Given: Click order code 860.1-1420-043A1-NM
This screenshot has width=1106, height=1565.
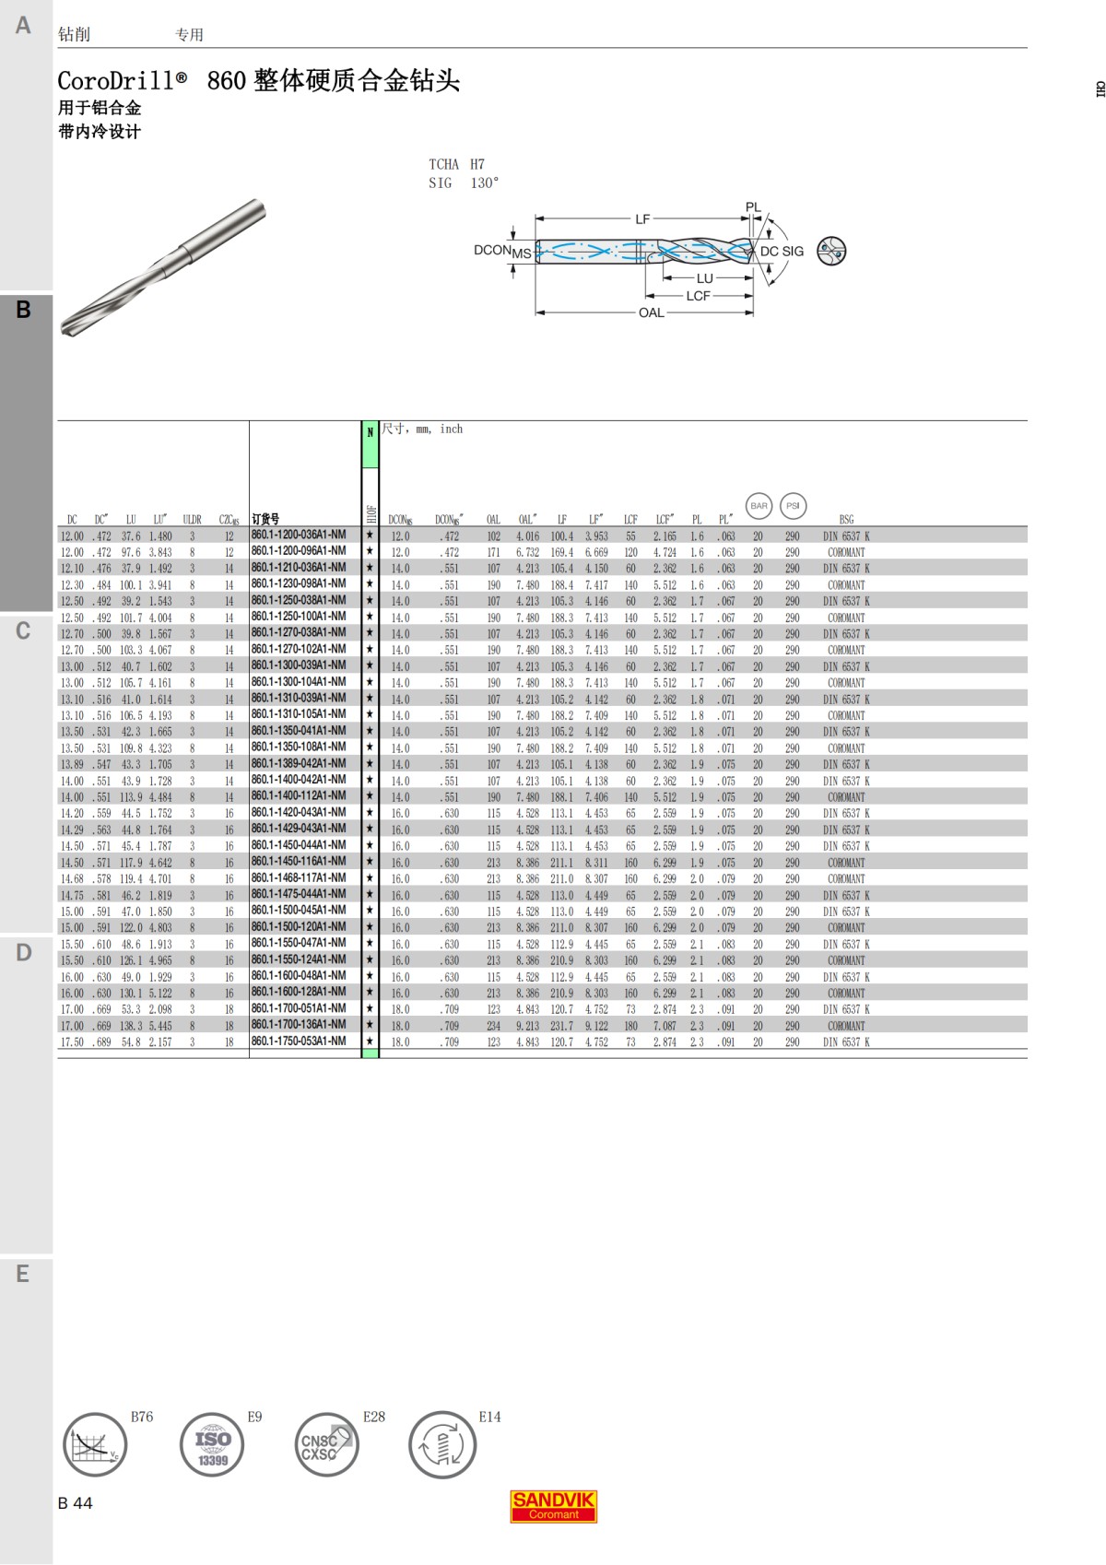Looking at the screenshot, I should (x=299, y=813).
